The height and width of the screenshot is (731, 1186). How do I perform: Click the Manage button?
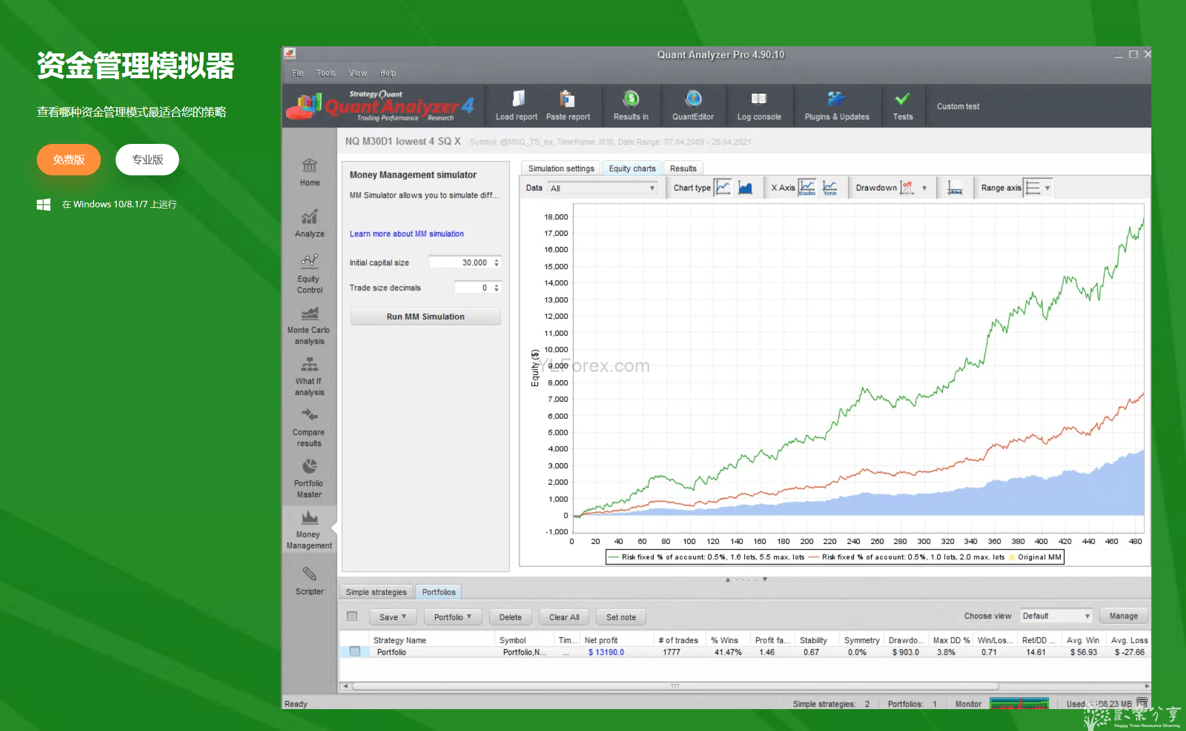tap(1124, 616)
